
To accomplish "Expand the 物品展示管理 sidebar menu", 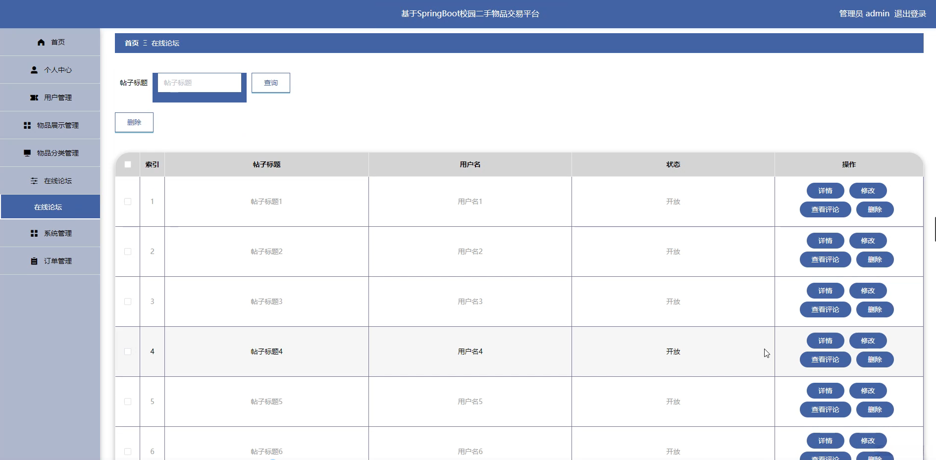I will pos(50,125).
